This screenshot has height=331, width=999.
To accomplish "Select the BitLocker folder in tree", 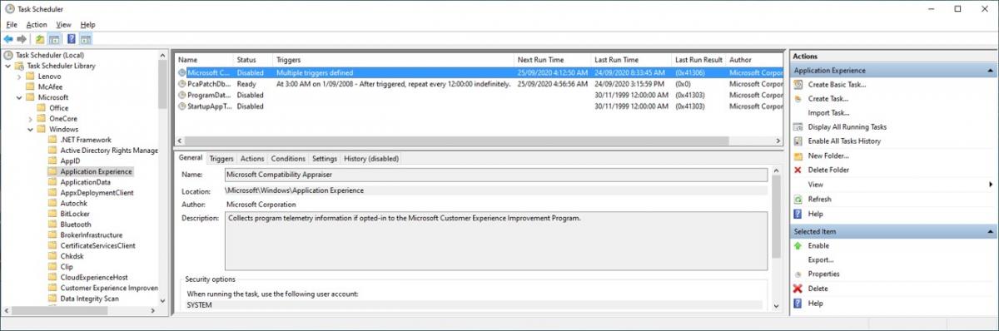I will click(75, 214).
